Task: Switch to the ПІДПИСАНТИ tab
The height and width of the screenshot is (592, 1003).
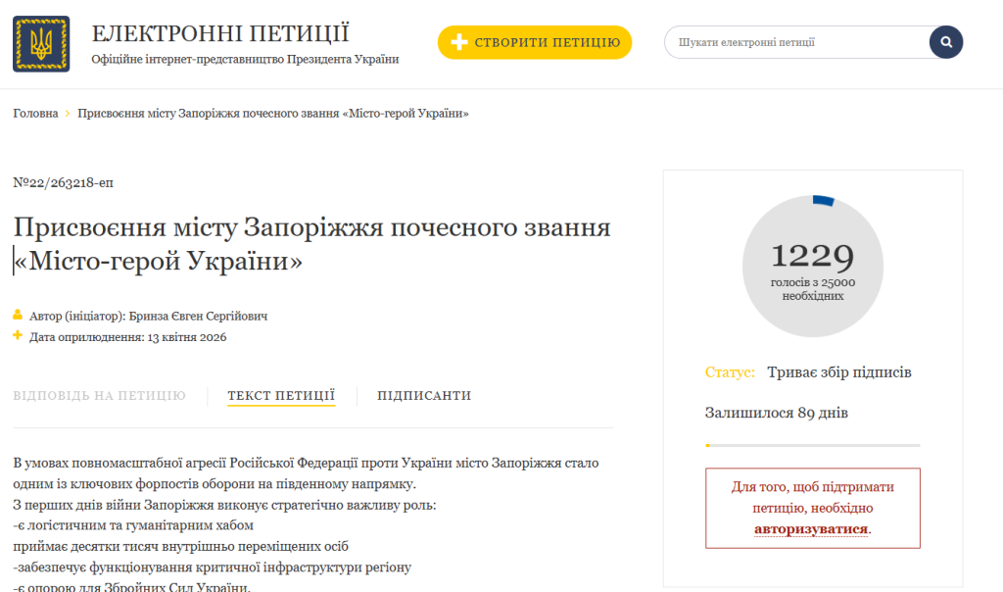Action: pyautogui.click(x=424, y=396)
